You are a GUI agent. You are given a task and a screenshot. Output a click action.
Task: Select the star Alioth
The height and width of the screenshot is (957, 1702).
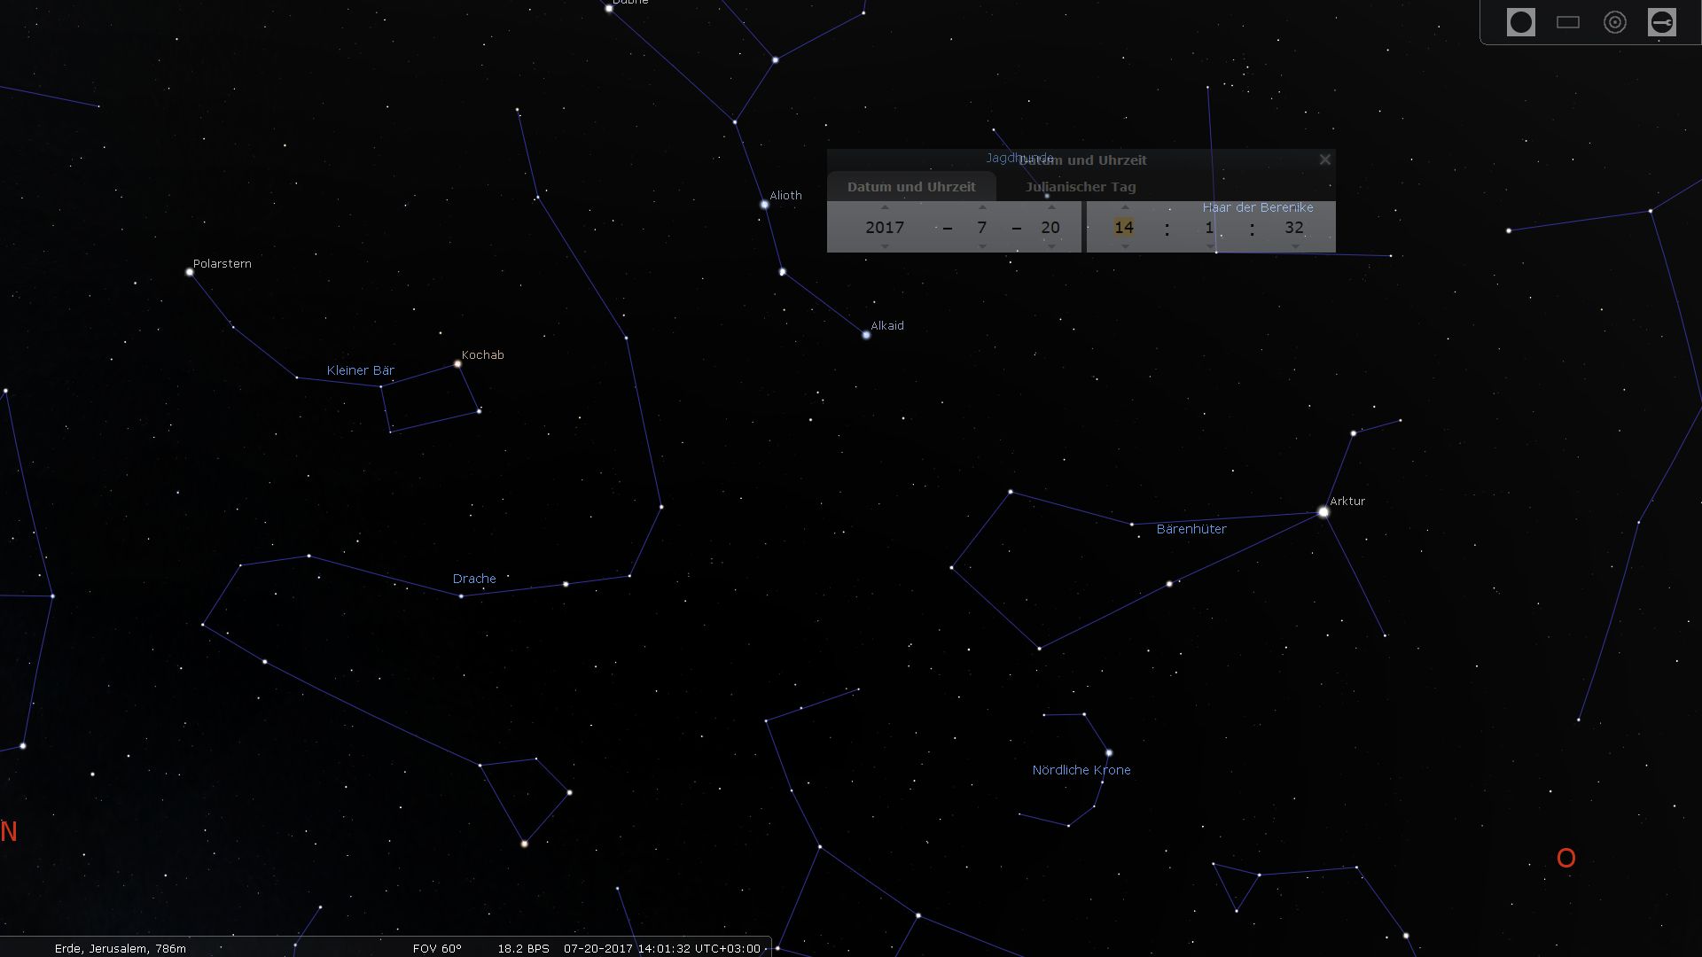point(764,205)
